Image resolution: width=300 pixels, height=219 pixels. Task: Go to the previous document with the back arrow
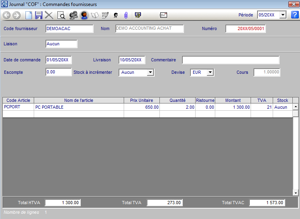coord(6,15)
